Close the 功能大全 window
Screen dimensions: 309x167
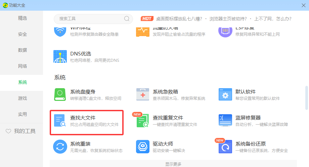pos(304,5)
